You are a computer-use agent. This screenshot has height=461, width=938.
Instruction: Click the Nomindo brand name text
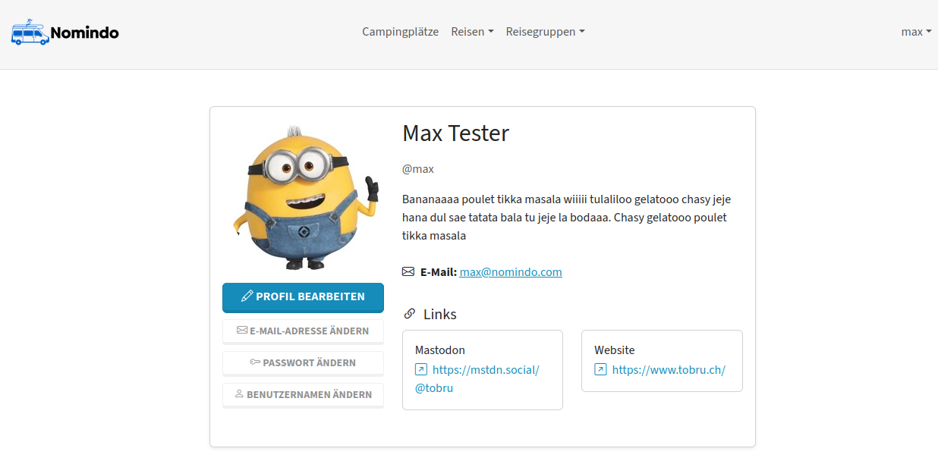coord(85,33)
